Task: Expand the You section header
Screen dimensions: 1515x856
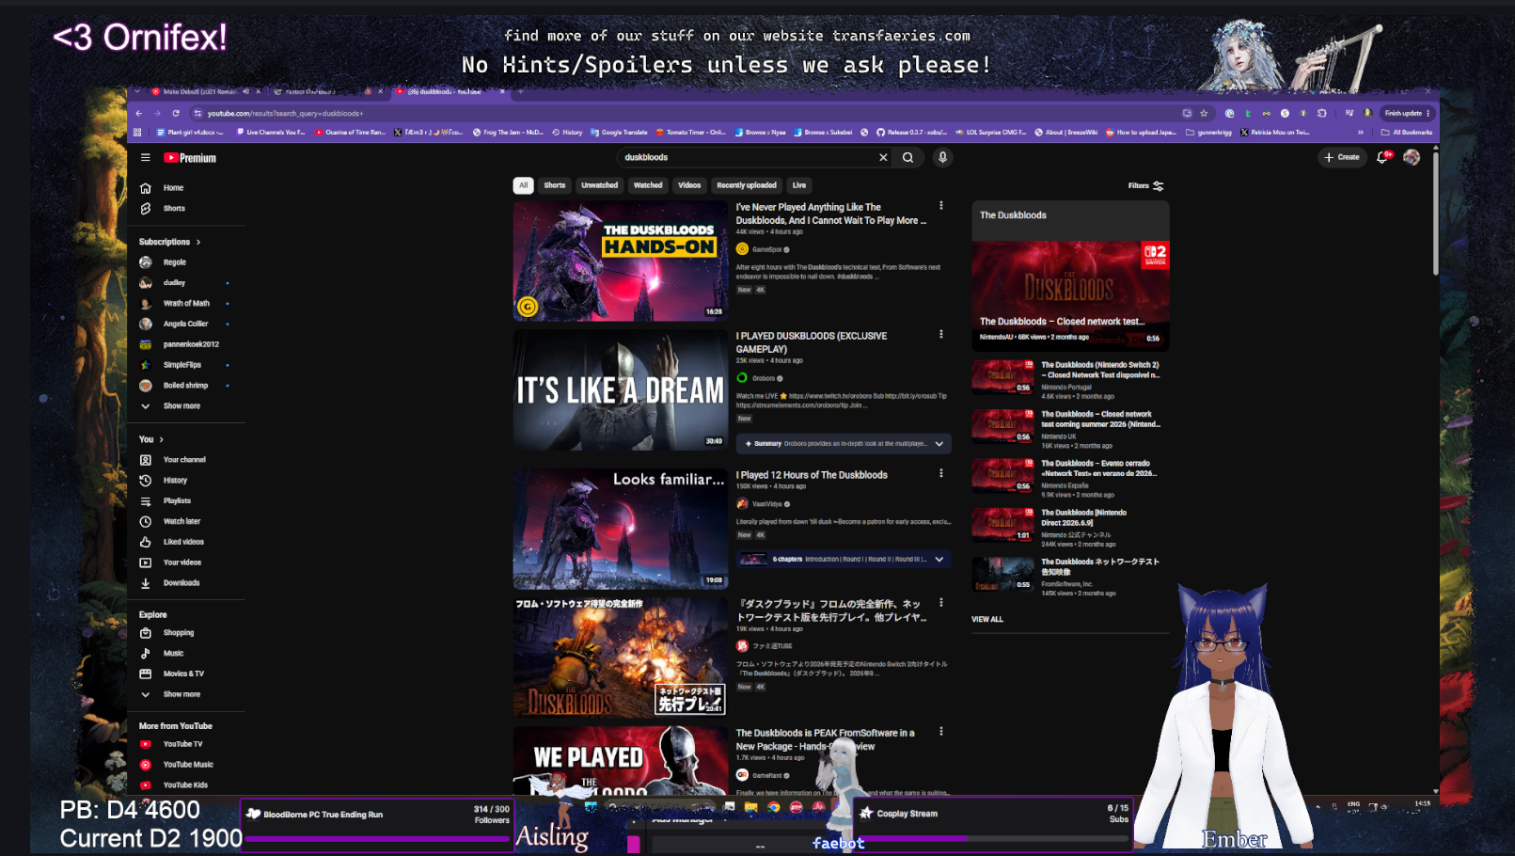Action: pos(151,440)
